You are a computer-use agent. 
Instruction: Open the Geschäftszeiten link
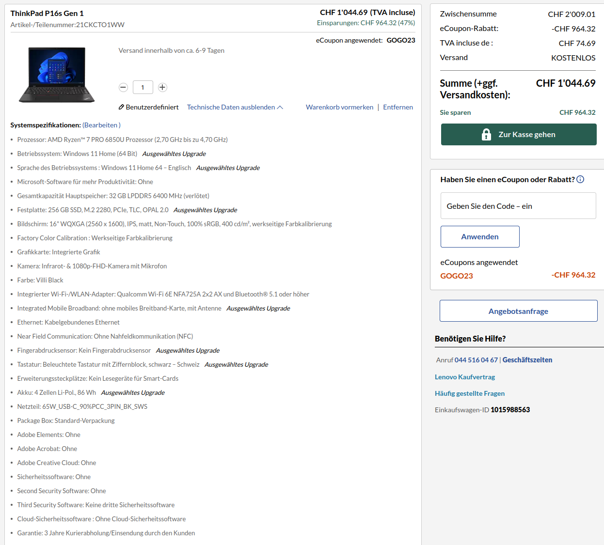coord(527,360)
